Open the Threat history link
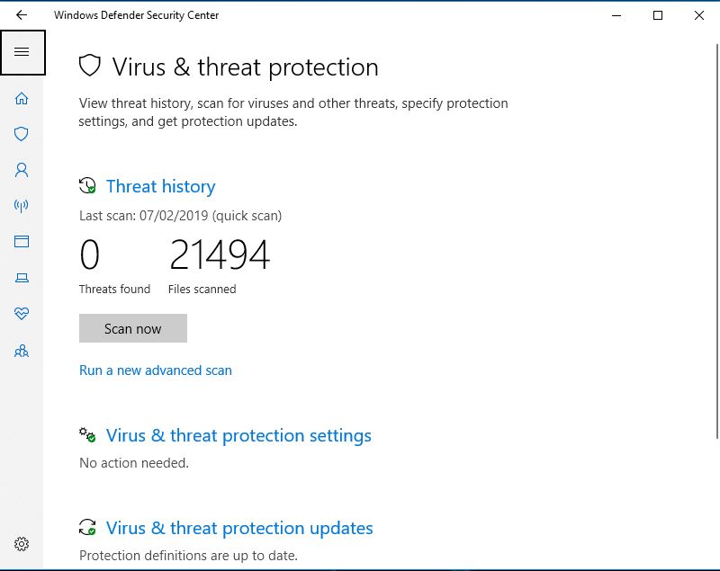This screenshot has height=571, width=720. [160, 186]
